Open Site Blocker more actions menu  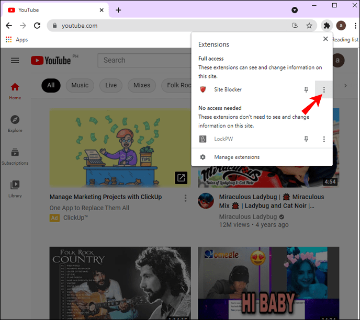(324, 89)
